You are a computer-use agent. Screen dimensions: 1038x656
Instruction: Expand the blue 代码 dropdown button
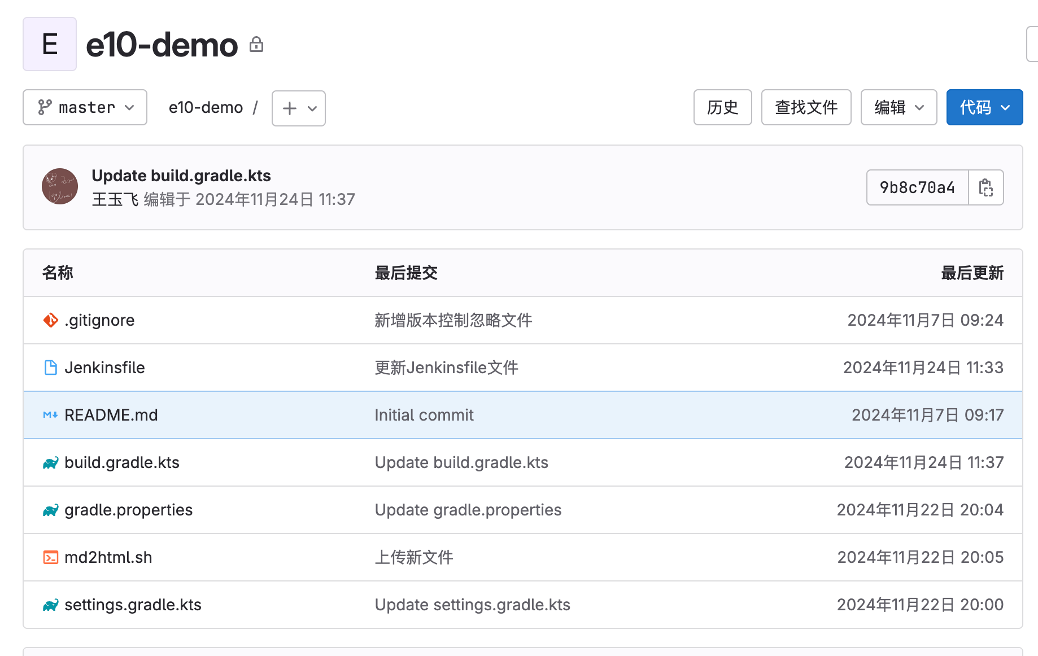(x=984, y=107)
